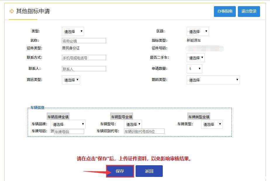Open the 是否二手车 dropdown
Image resolution: width=270 pixels, height=181 pixels.
(196, 58)
